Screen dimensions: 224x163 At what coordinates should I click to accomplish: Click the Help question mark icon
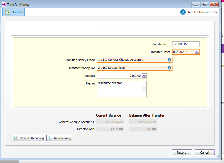point(183,12)
